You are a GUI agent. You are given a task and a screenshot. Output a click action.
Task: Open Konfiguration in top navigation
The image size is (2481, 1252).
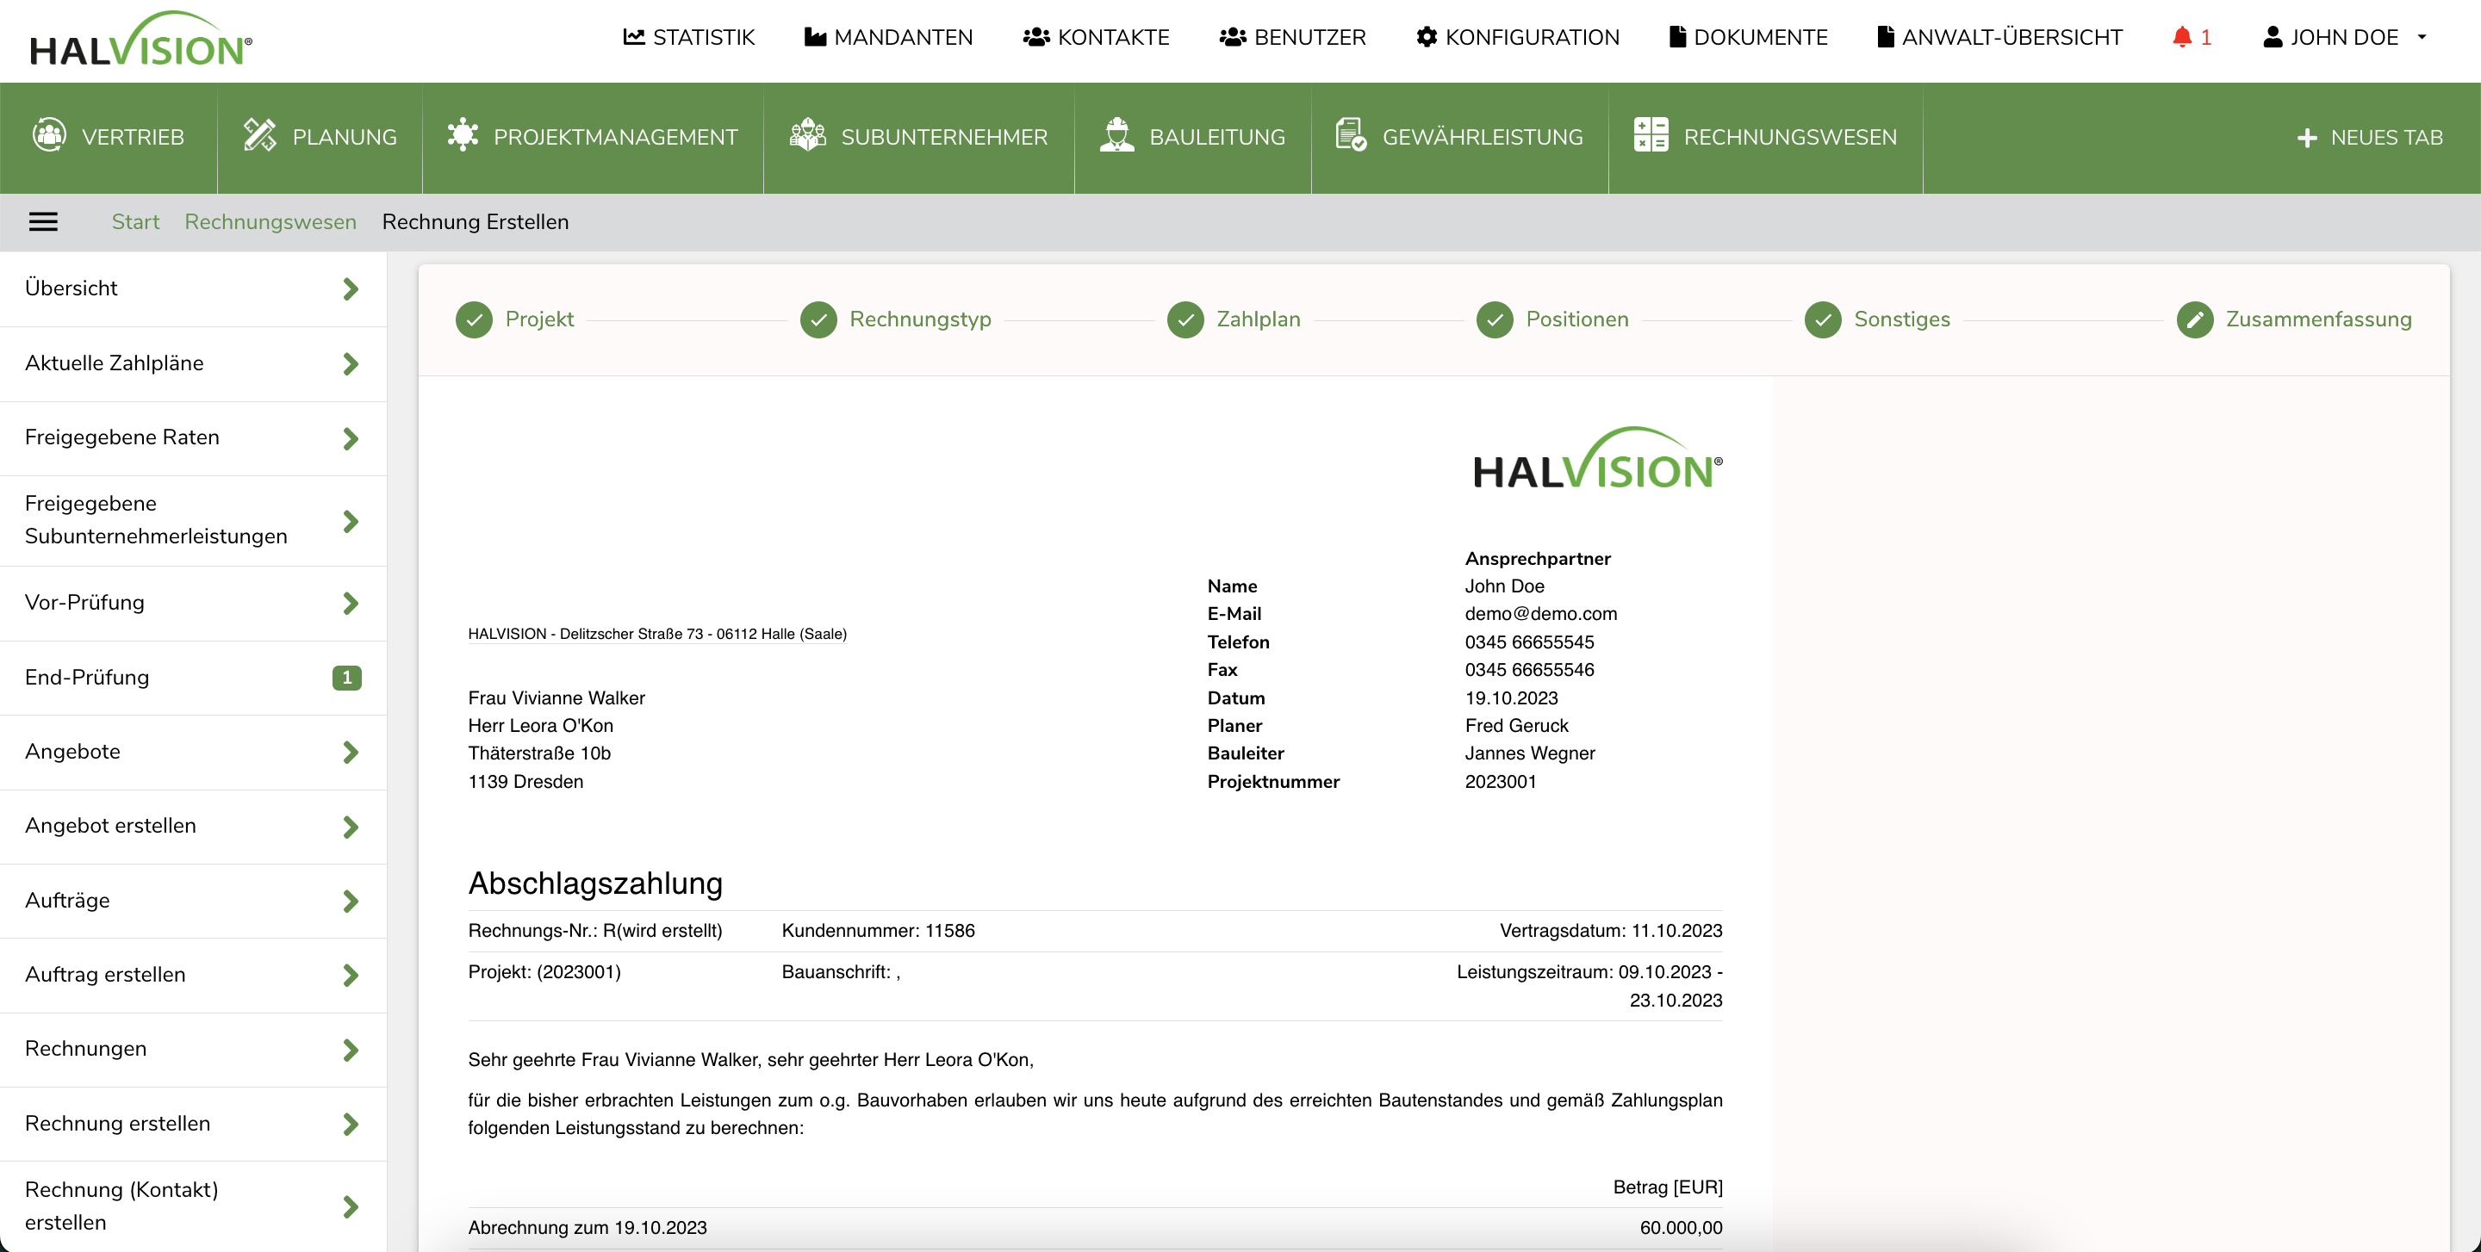click(x=1518, y=38)
